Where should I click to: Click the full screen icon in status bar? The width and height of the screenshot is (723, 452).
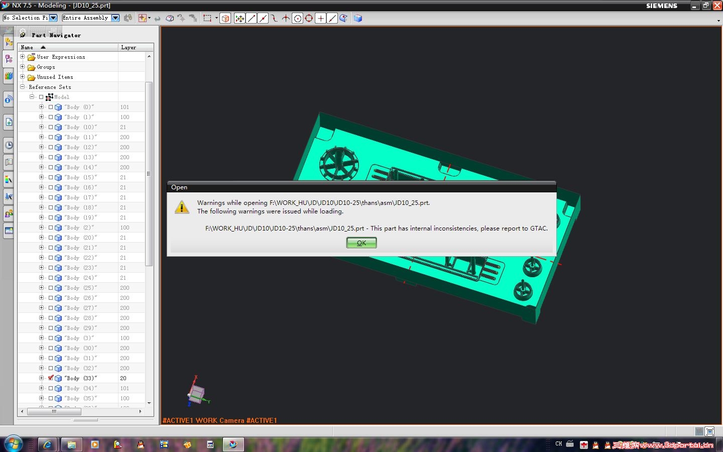(x=709, y=431)
